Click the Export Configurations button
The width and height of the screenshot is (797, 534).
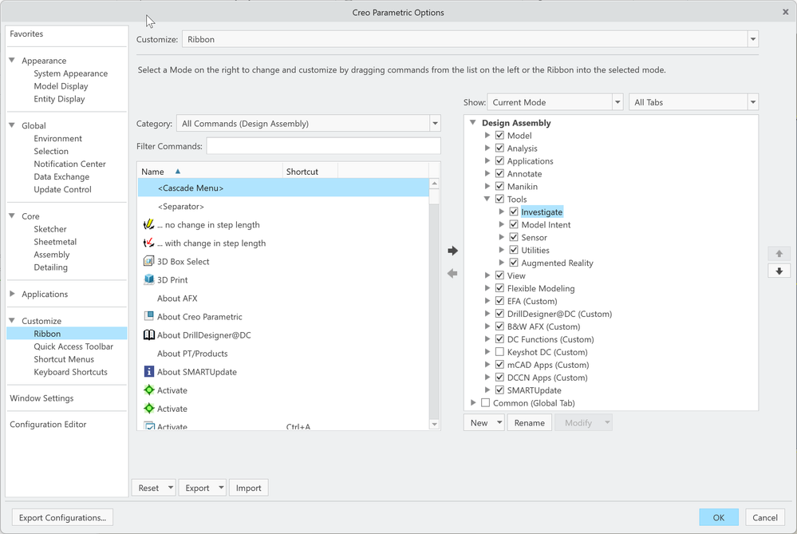pos(62,517)
